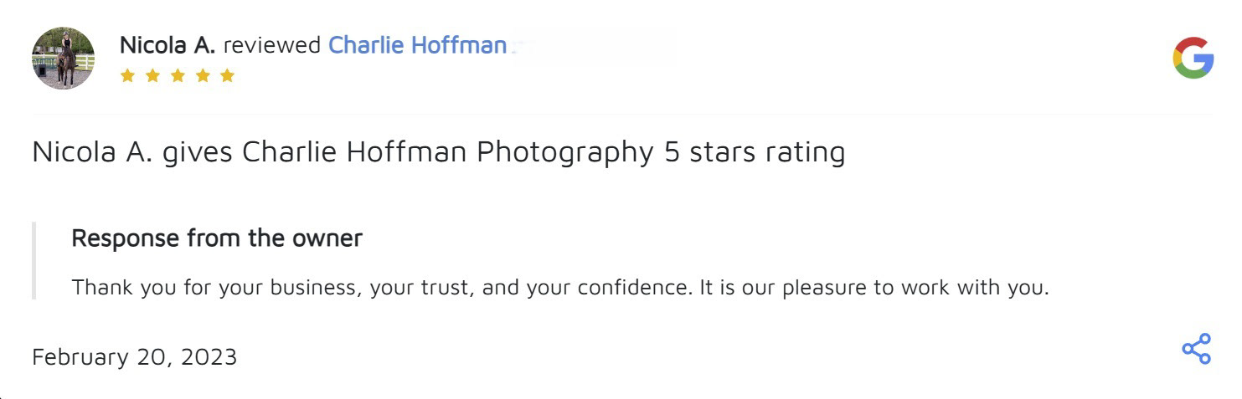Image resolution: width=1242 pixels, height=399 pixels.
Task: Click the blurred text after Charlie Hoffman
Action: point(586,45)
